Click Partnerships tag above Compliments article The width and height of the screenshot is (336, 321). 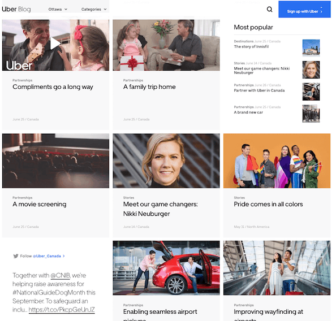click(x=22, y=80)
